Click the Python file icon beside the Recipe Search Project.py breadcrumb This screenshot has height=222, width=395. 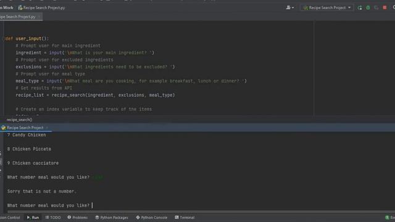tap(20, 8)
